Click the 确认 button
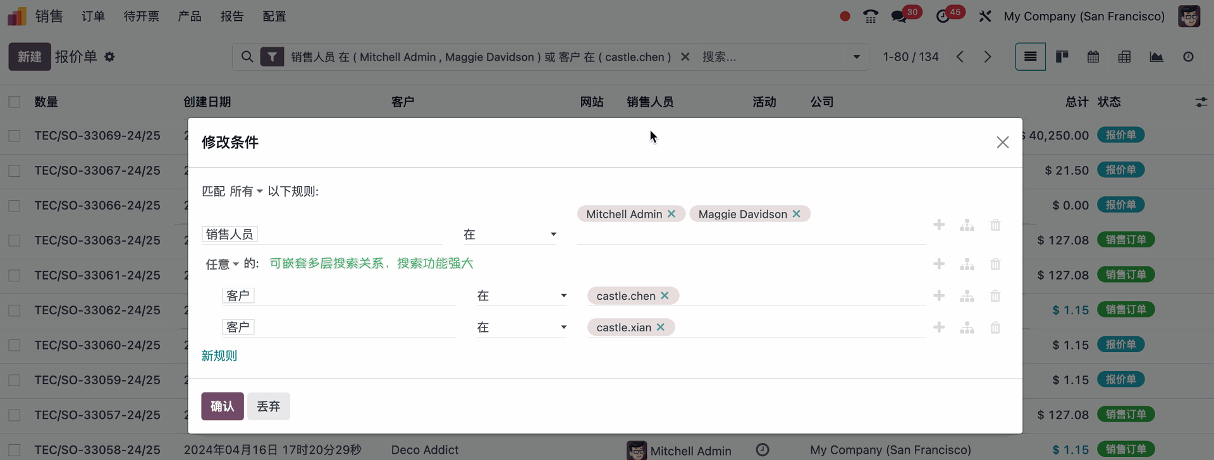The width and height of the screenshot is (1214, 460). click(222, 406)
